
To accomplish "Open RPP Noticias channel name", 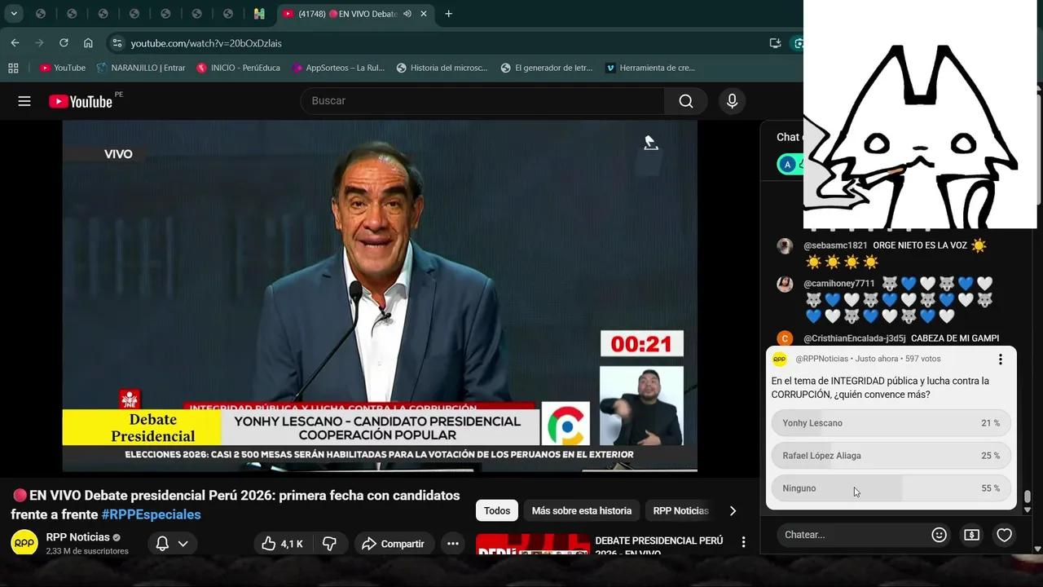I will tap(78, 537).
